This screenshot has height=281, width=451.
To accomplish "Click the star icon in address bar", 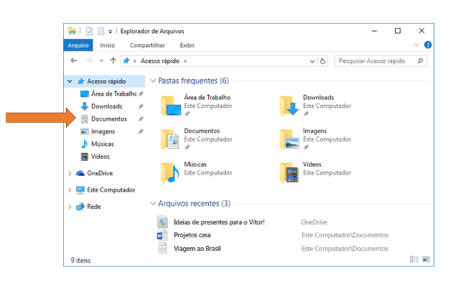I will [126, 61].
